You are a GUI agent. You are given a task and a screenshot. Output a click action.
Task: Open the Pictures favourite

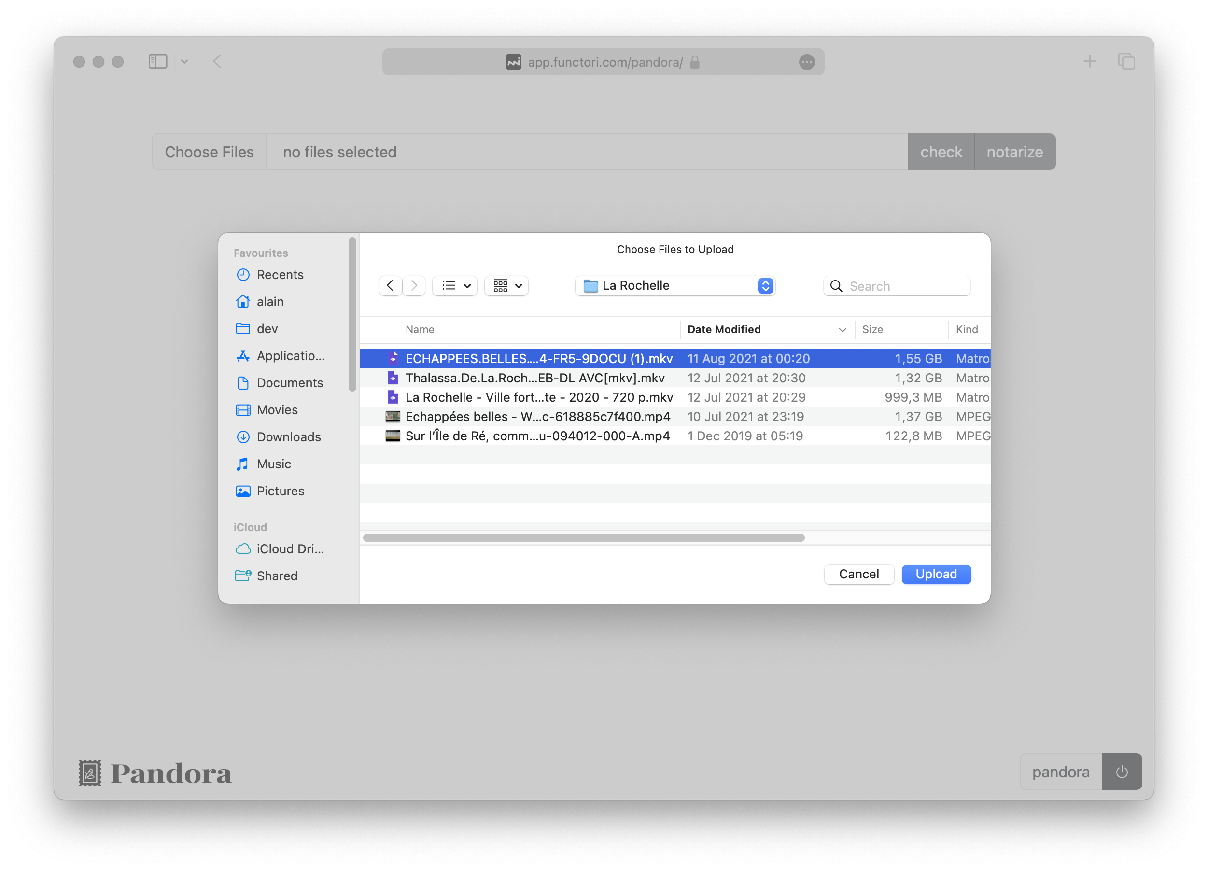pos(281,491)
